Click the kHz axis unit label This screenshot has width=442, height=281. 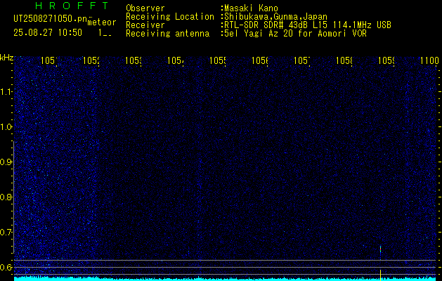tap(7, 58)
